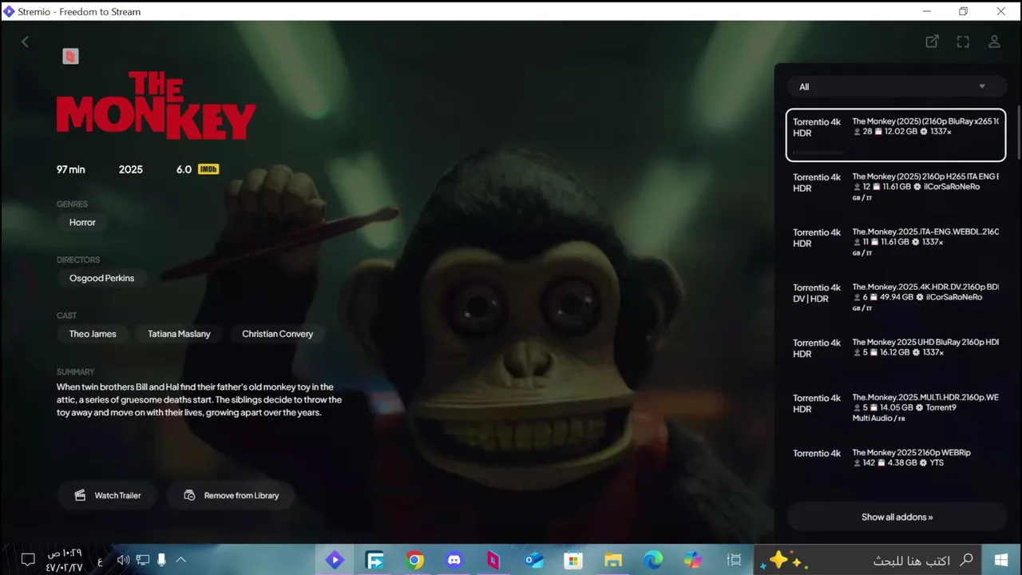This screenshot has height=575, width=1022.
Task: Open the Horror genre tag
Action: pos(82,222)
